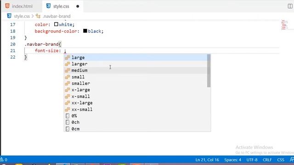Change language mode via CSS status item
This screenshot has width=294, height=165.
coord(281,160)
